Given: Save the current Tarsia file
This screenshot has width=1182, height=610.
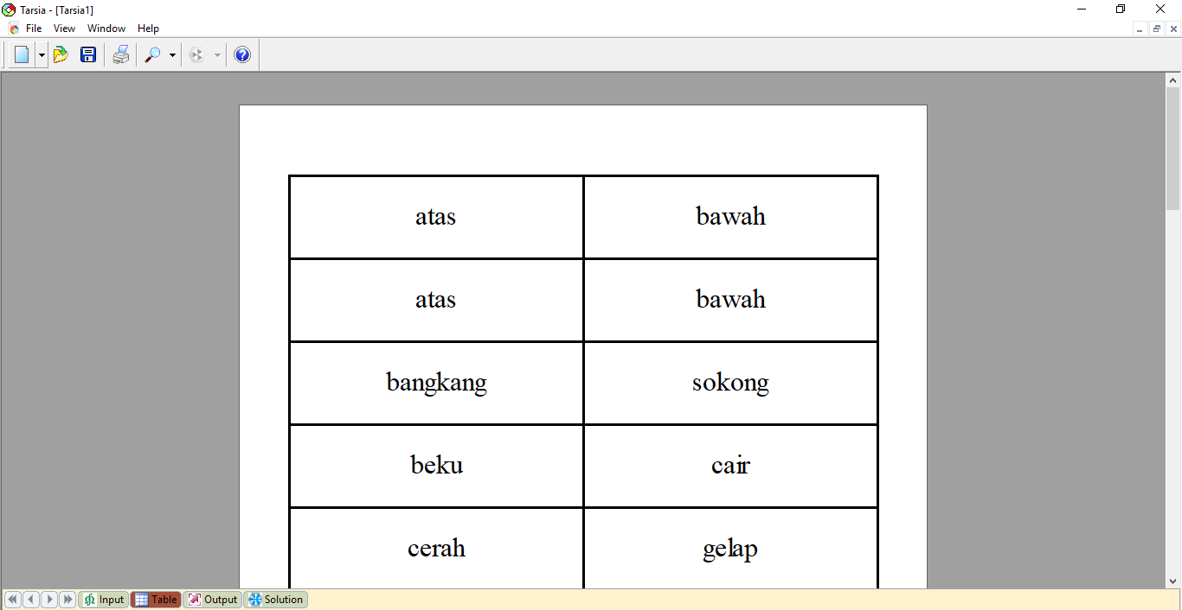Looking at the screenshot, I should tap(88, 55).
